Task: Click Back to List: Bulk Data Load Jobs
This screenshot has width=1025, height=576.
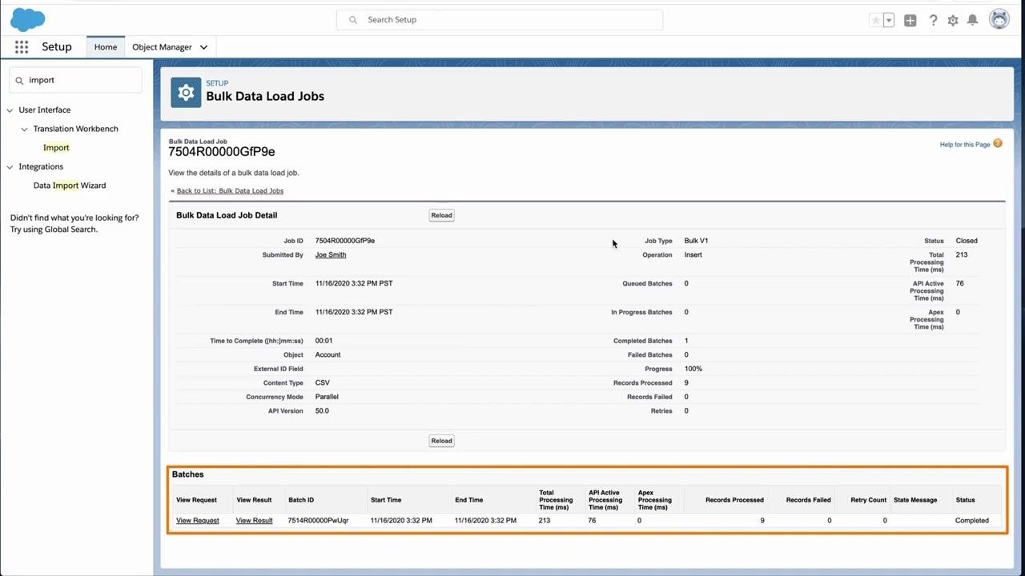Action: coord(230,191)
